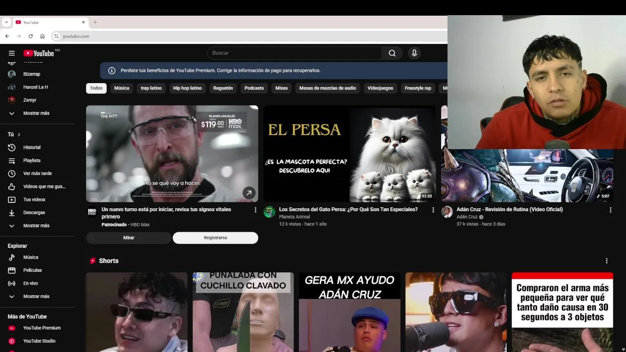
Task: Select the Reguetón filter chip
Action: 223,88
